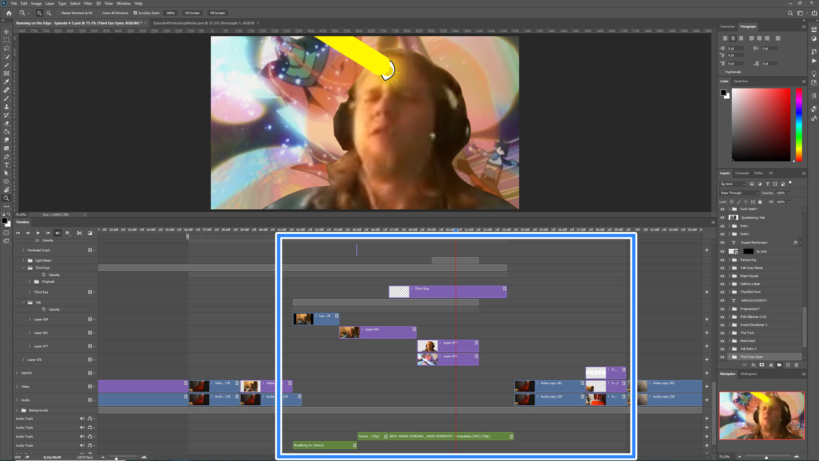Image resolution: width=819 pixels, height=461 pixels.
Task: Expand Layer 639 timeline track
Action: [x=30, y=319]
